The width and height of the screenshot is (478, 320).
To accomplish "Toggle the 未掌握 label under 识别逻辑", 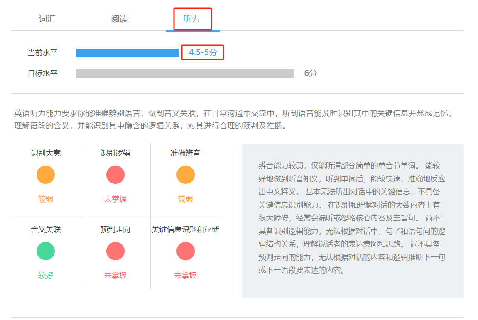I will pyautogui.click(x=115, y=198).
